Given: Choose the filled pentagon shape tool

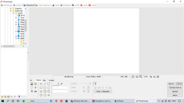Looking at the screenshot, I should point(45,95).
